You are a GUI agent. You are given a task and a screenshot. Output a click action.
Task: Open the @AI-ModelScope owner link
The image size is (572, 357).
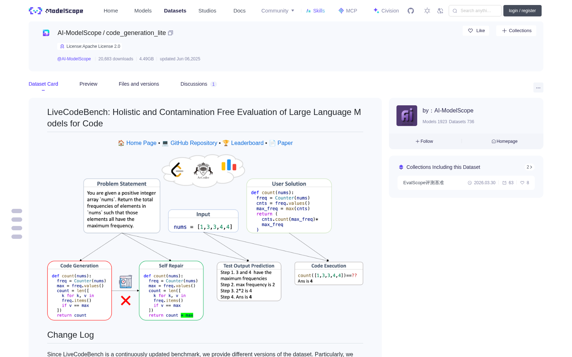pyautogui.click(x=74, y=59)
